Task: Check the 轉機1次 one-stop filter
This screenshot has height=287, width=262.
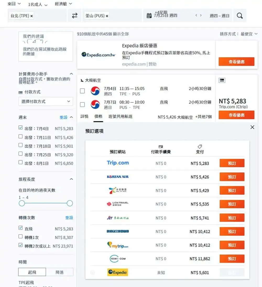Action: click(x=20, y=236)
